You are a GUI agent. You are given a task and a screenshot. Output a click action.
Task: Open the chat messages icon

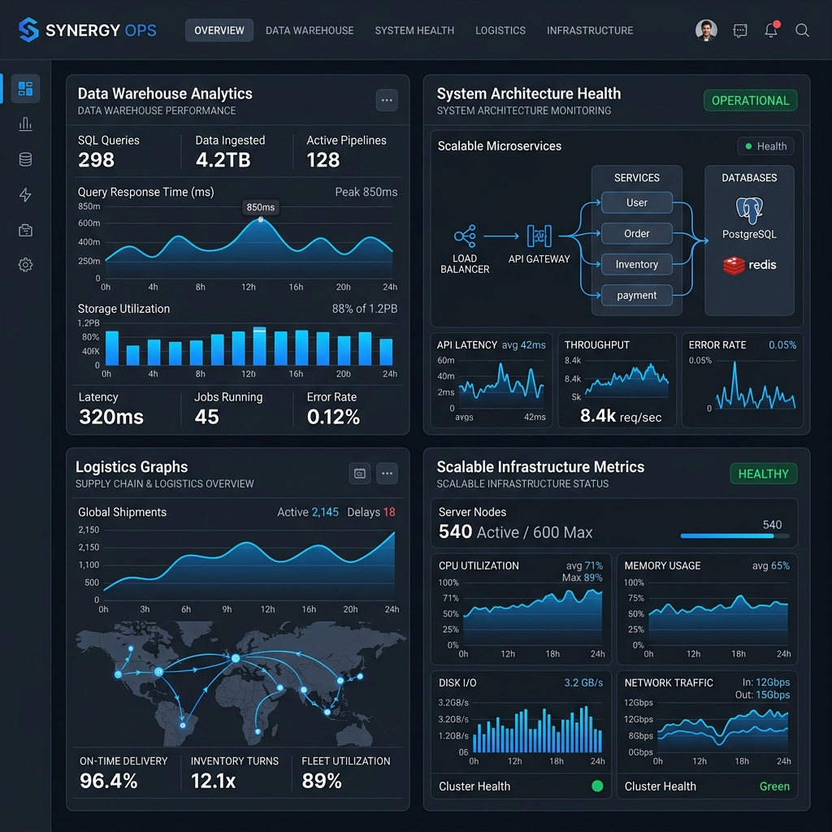click(x=739, y=31)
